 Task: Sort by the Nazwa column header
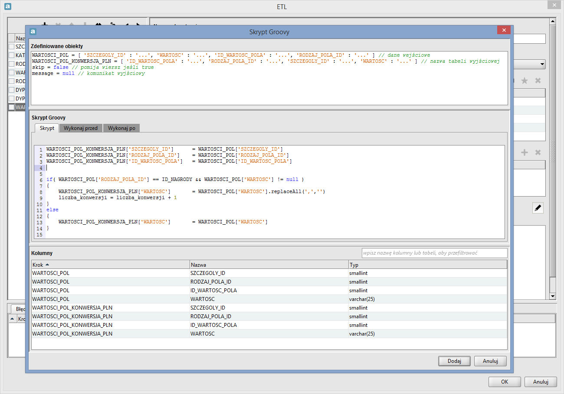pyautogui.click(x=269, y=265)
